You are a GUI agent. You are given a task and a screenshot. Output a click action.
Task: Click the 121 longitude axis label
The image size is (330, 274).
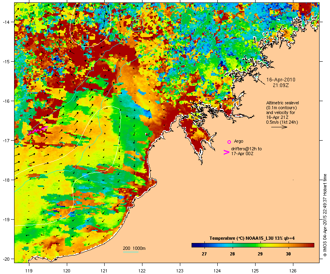104,271
